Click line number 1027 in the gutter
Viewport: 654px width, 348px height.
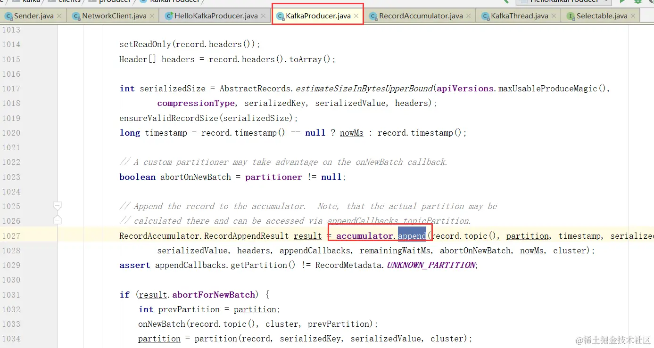tap(11, 236)
